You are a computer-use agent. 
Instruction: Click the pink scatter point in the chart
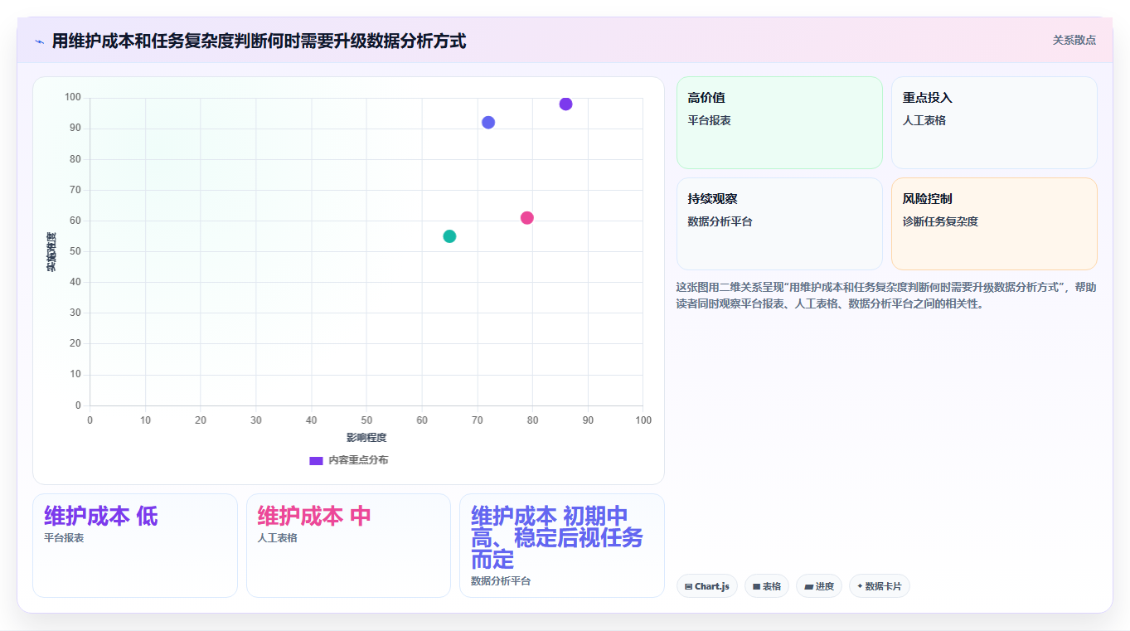pos(526,218)
